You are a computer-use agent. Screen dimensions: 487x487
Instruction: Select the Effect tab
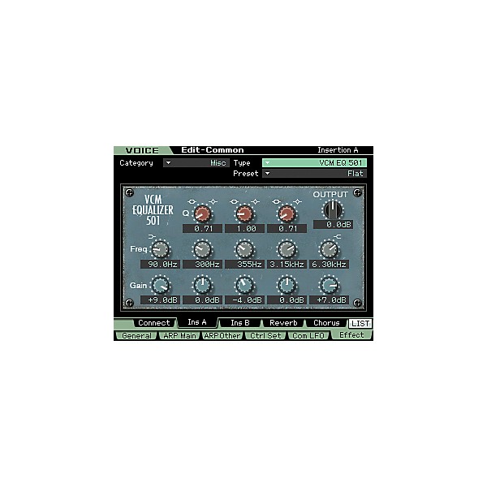pyautogui.click(x=351, y=335)
